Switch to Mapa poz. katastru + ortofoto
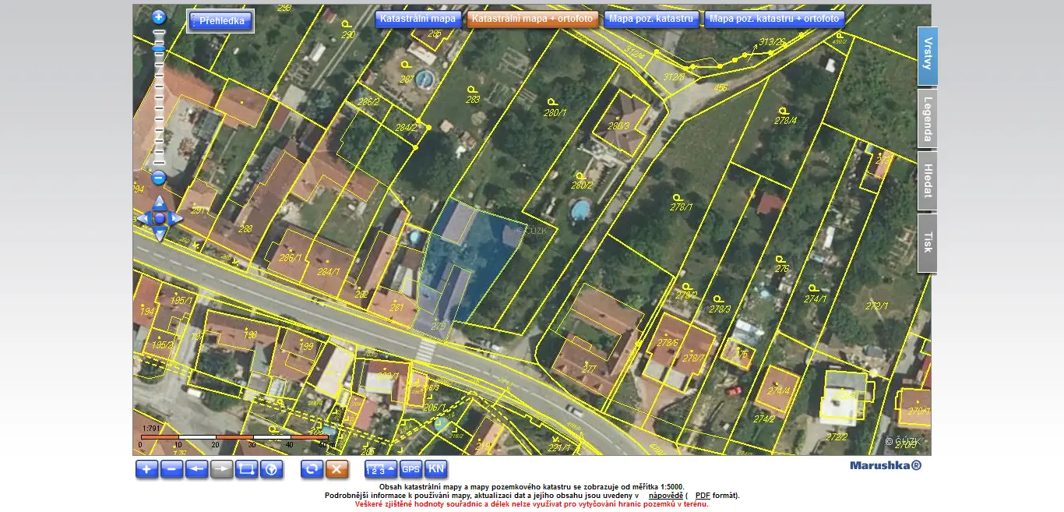Screen dimensions: 1064x512 point(774,19)
